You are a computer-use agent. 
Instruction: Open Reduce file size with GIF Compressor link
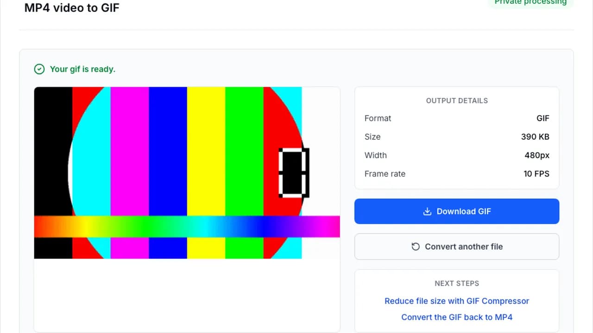point(457,301)
